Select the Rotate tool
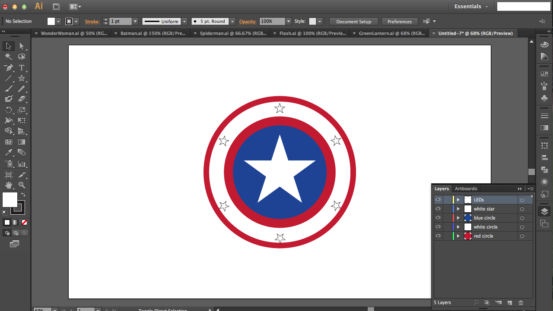Image resolution: width=553 pixels, height=311 pixels. point(8,110)
